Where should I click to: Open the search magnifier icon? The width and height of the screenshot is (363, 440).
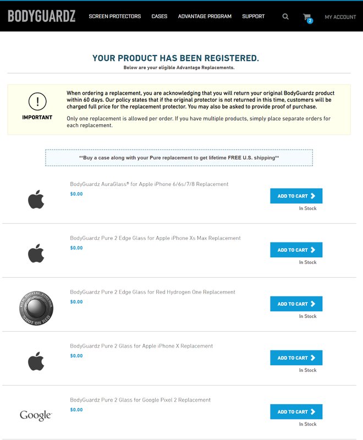(x=285, y=16)
